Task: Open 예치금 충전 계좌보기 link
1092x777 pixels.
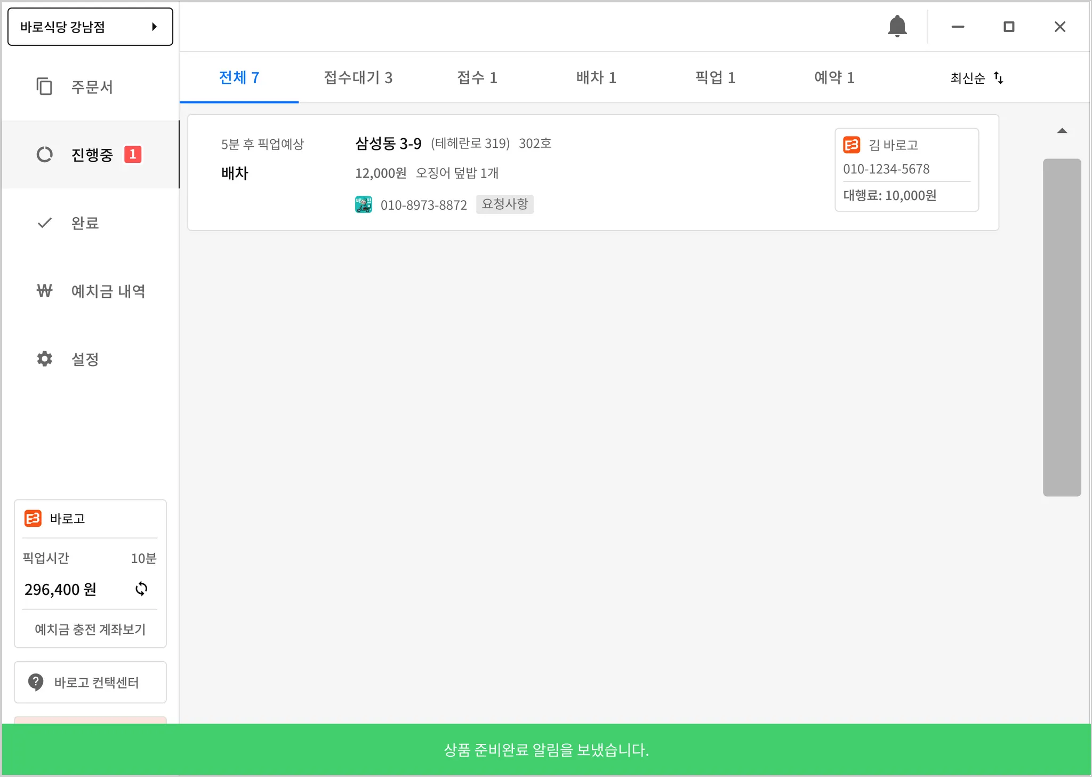Action: 90,629
